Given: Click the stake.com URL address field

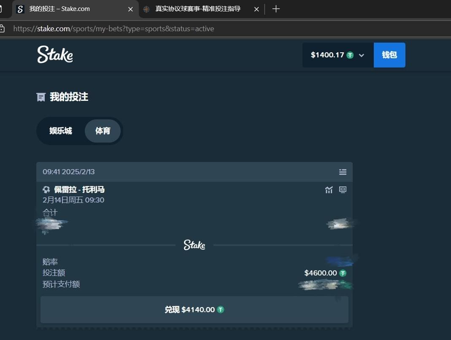Looking at the screenshot, I should (x=114, y=29).
